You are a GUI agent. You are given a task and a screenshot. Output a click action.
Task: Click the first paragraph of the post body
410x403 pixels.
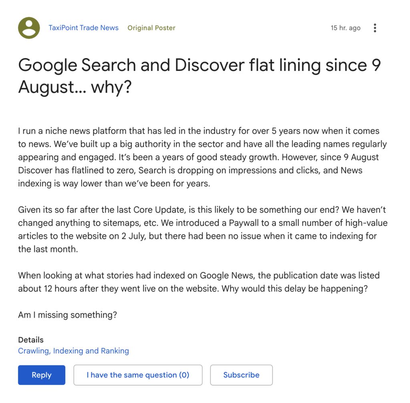(200, 157)
